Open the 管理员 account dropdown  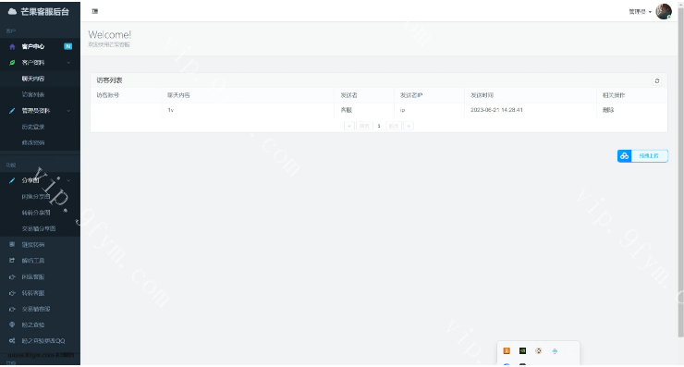click(x=640, y=12)
